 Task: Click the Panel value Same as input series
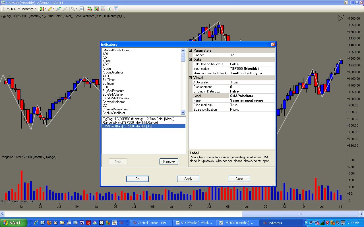[252, 100]
